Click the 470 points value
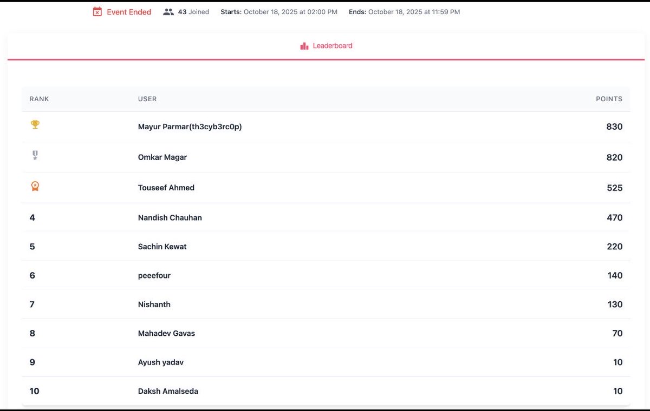 [x=614, y=217]
